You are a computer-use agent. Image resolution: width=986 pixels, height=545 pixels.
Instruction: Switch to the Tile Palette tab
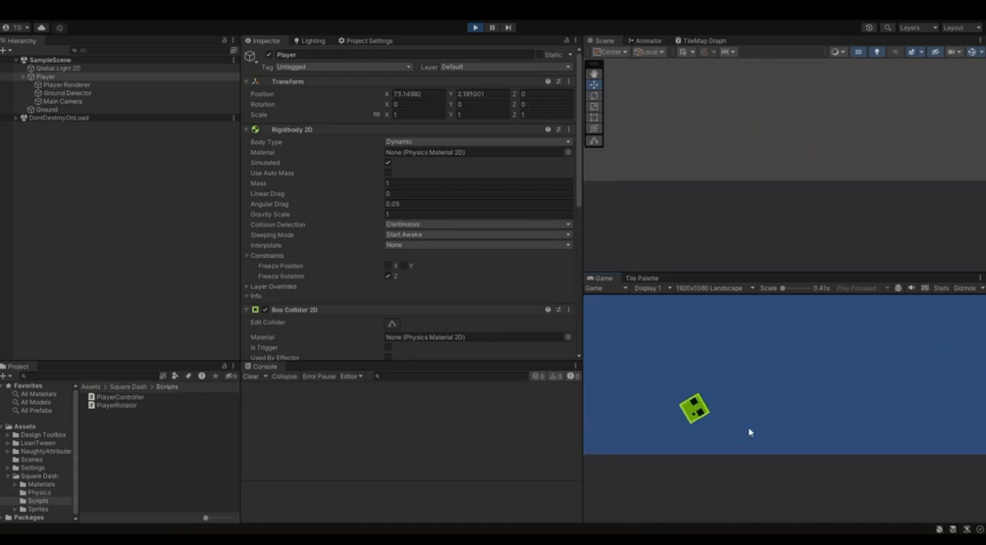[x=642, y=278]
